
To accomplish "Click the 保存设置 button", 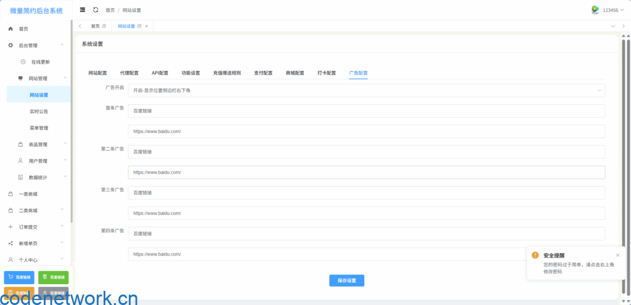I will [x=346, y=280].
